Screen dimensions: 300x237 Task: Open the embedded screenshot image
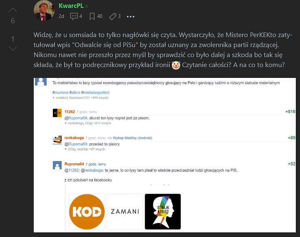[165, 155]
